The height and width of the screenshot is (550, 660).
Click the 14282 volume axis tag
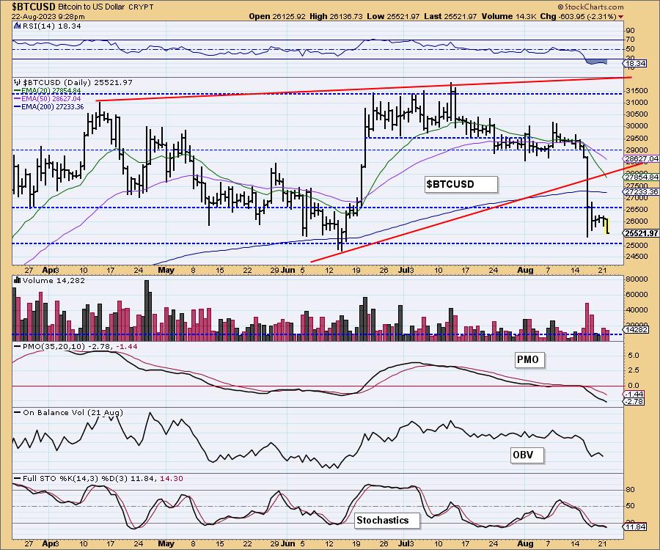[636, 329]
